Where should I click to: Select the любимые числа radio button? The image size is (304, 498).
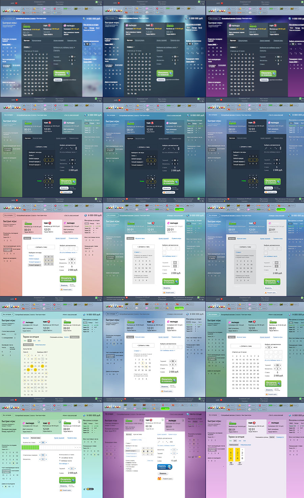point(59,461)
